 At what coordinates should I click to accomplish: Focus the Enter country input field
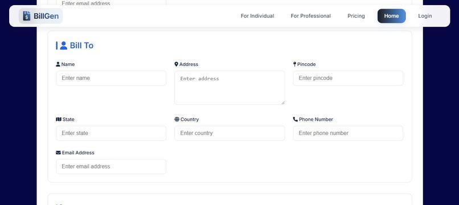[x=229, y=133]
